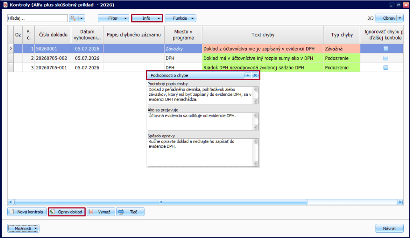Click Popis chybného záznamu column header
Image resolution: width=410 pixels, height=238 pixels.
[134, 35]
